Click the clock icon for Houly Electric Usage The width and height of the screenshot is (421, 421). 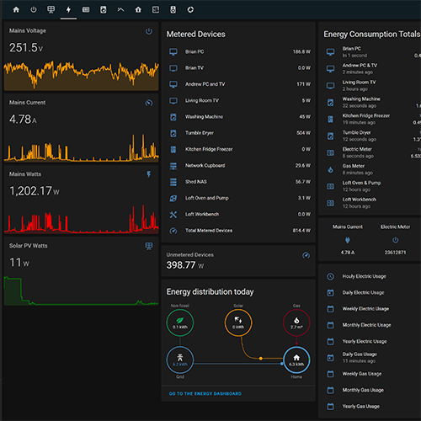pyautogui.click(x=331, y=276)
